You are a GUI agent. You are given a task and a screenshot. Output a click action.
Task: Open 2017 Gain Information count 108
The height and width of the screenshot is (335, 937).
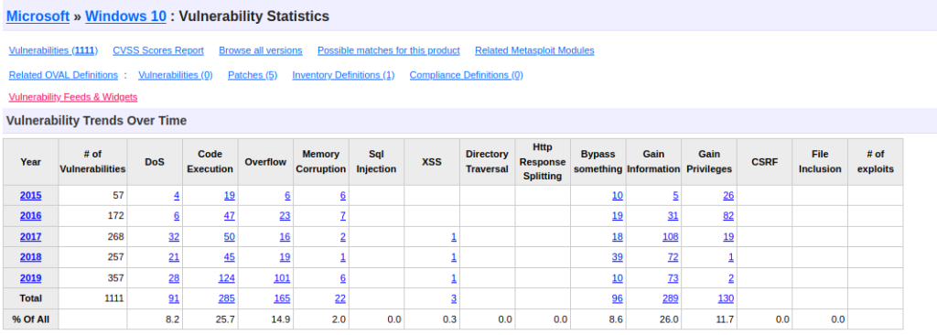(671, 236)
